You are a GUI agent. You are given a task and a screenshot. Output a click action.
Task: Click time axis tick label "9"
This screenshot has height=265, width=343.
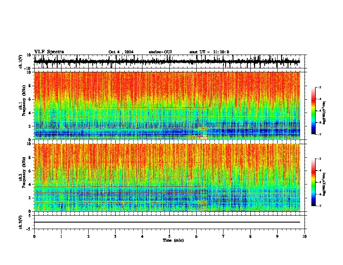[x=277, y=236]
